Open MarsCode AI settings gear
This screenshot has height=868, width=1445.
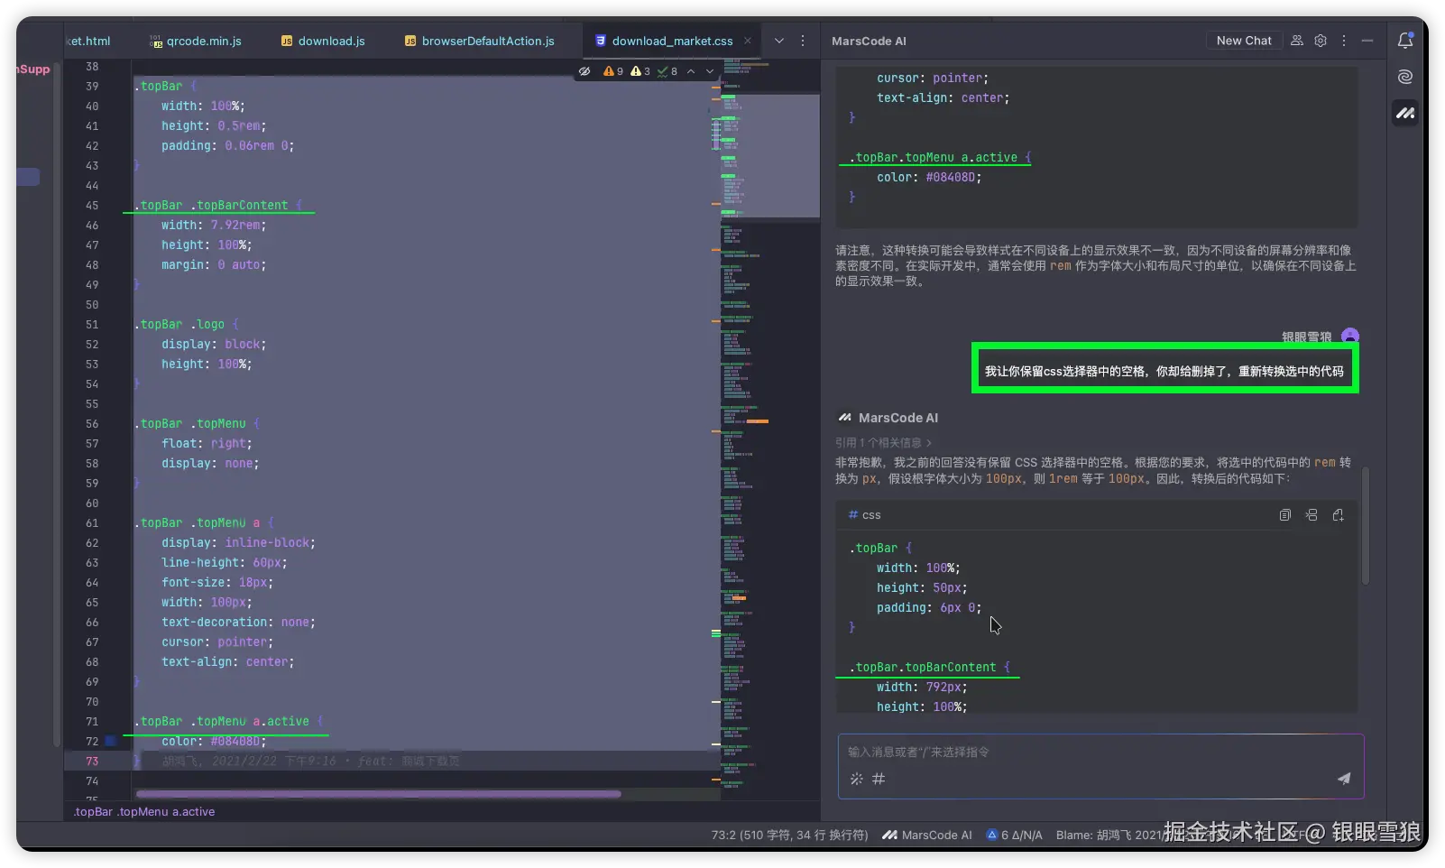click(x=1321, y=41)
